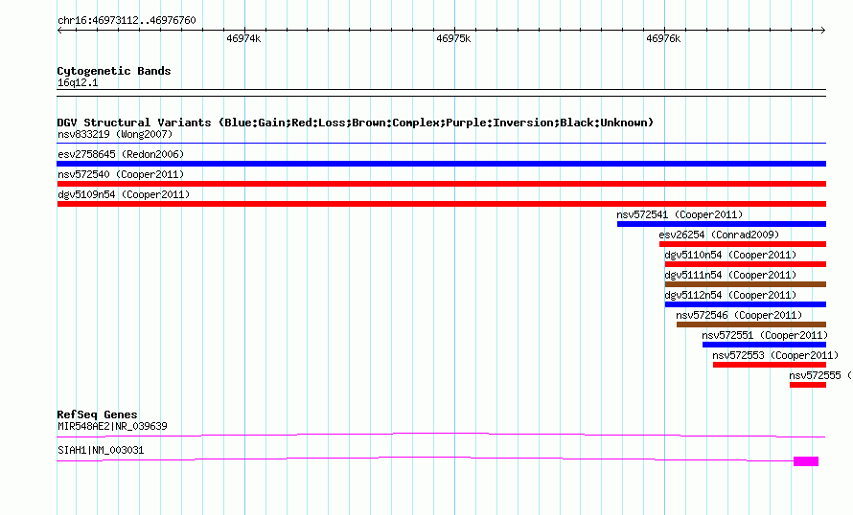Click the esv26254 (Conrad2009) red bar
Image resolution: width=853 pixels, height=515 pixels.
743,244
